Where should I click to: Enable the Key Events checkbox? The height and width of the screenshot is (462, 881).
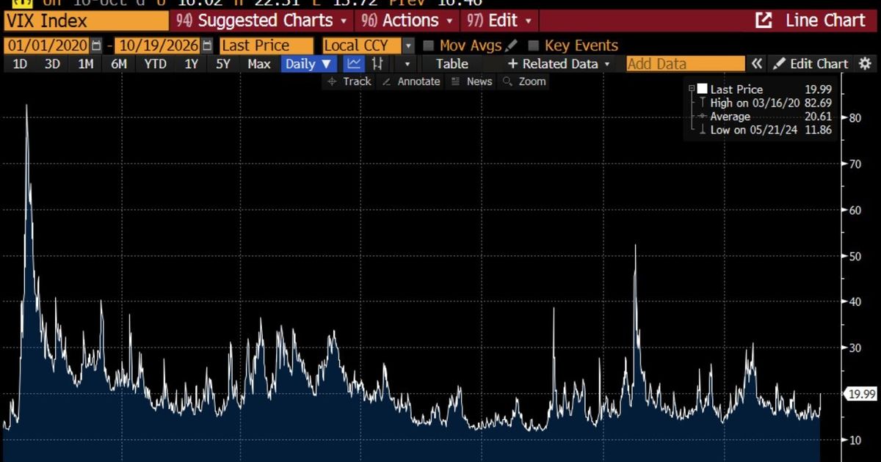pyautogui.click(x=534, y=45)
